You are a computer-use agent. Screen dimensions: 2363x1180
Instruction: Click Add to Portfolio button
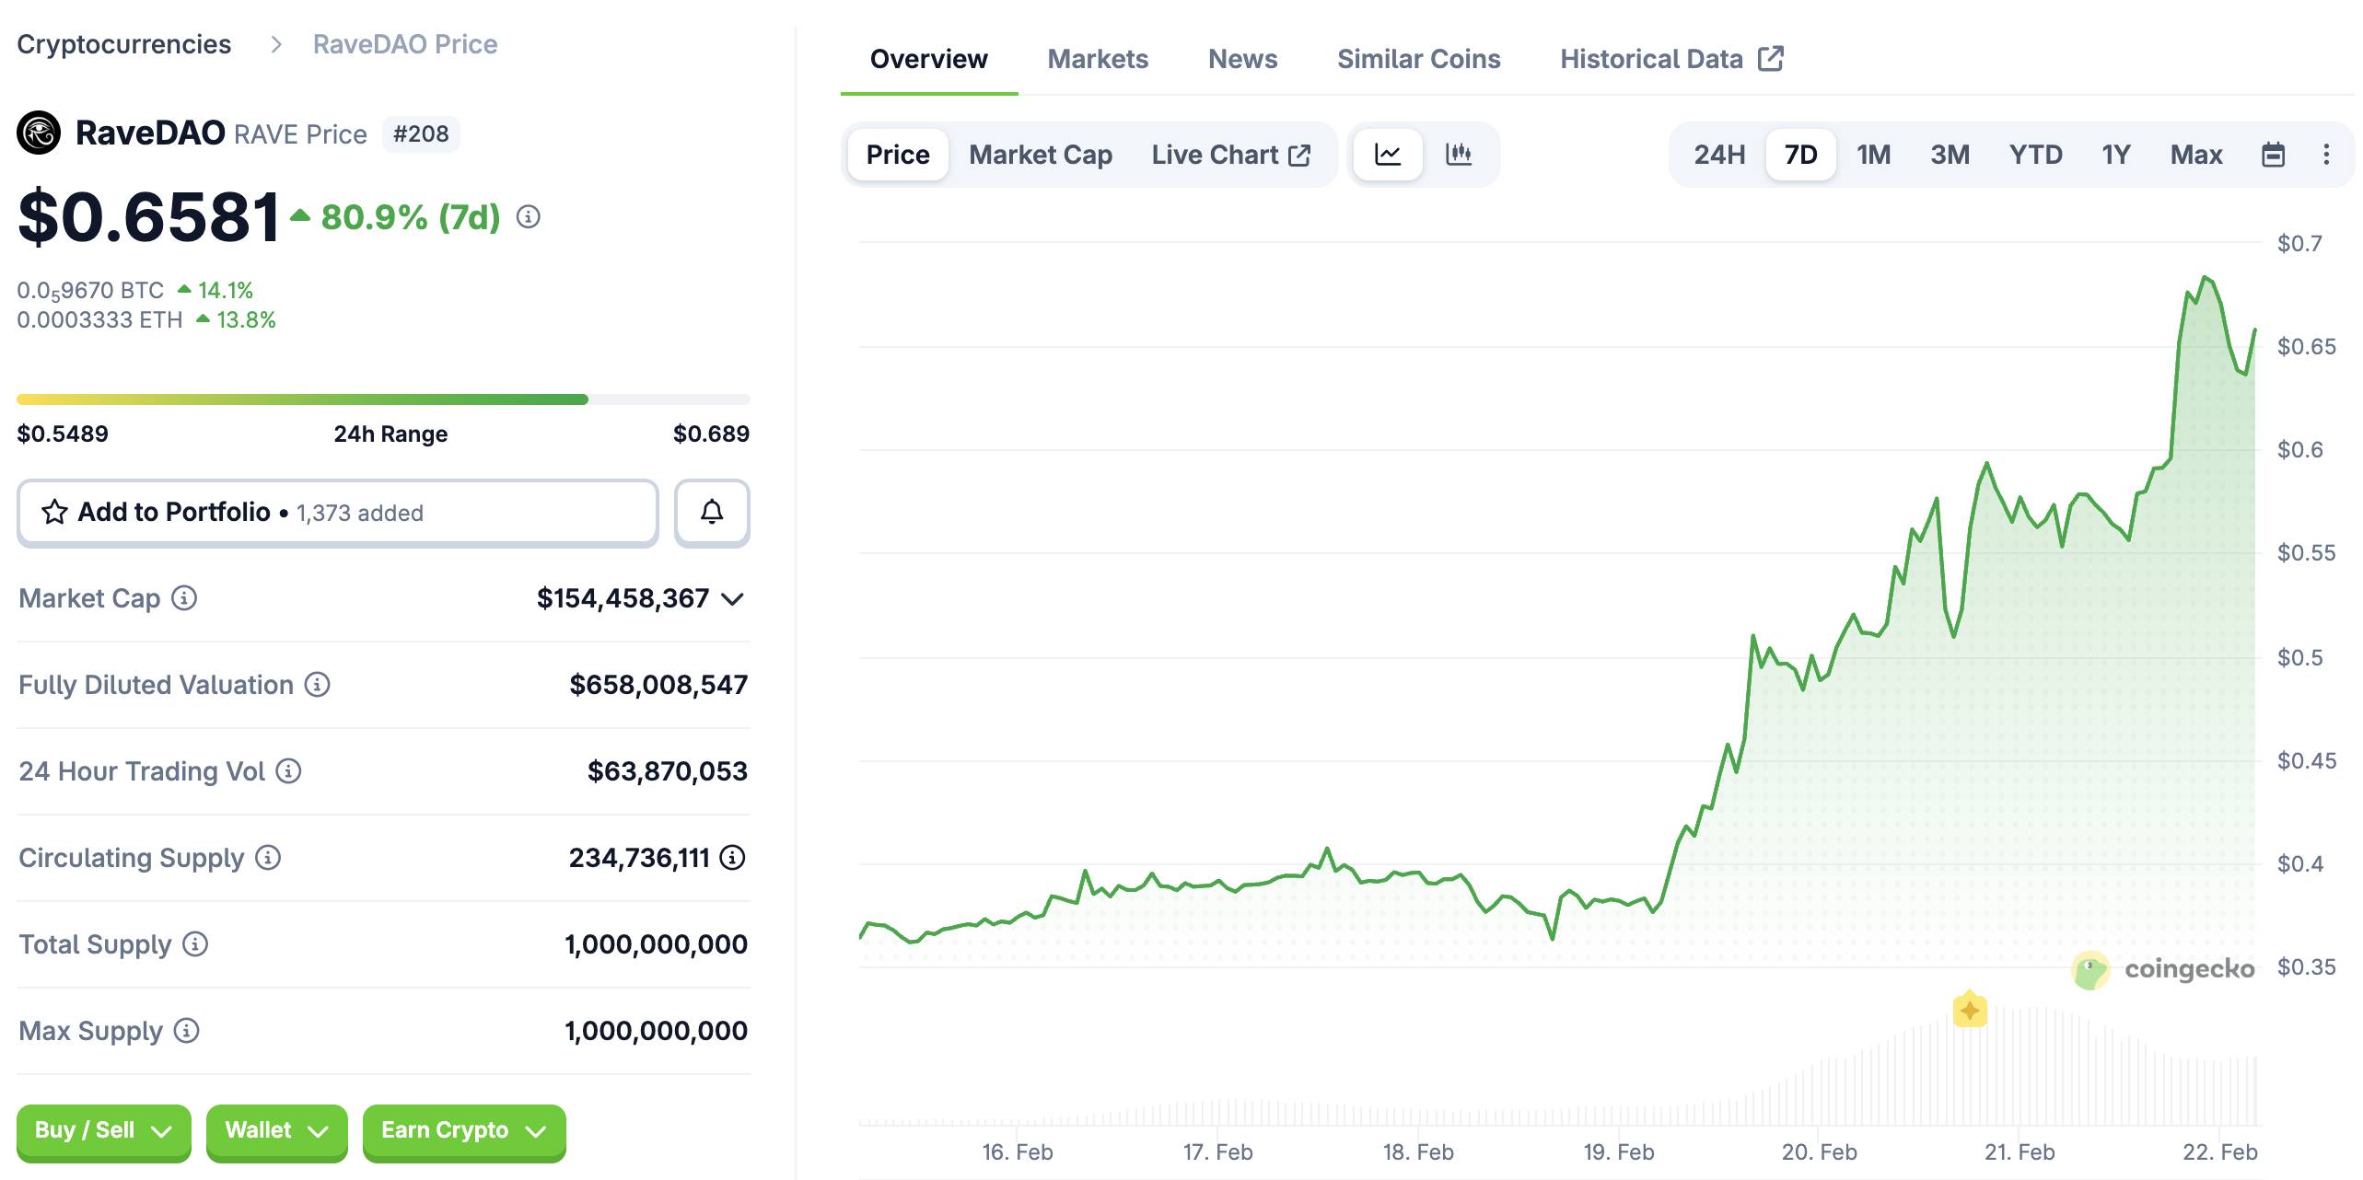tap(337, 512)
